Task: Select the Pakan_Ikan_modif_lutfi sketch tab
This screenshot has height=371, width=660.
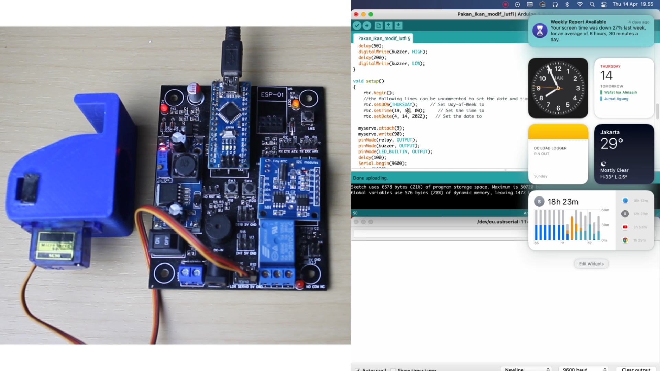Action: (384, 38)
